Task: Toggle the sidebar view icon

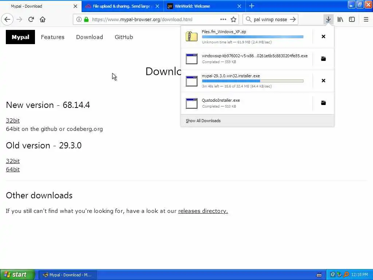Action: click(x=352, y=20)
